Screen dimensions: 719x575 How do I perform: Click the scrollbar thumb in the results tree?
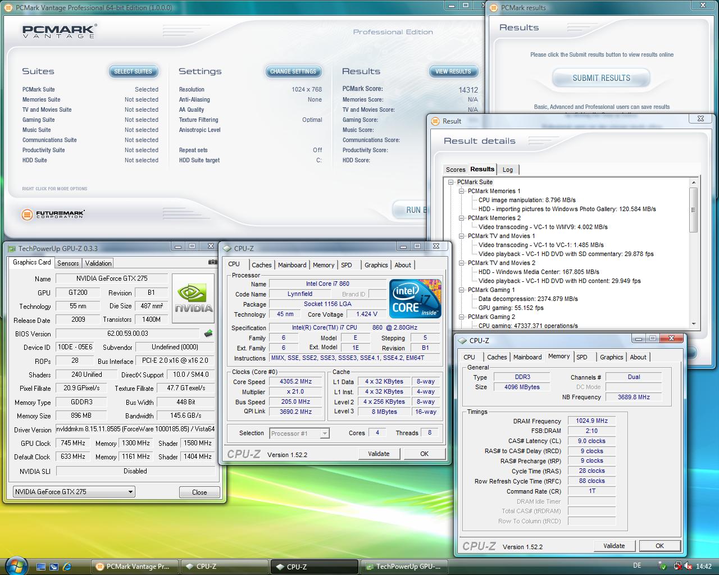click(x=693, y=209)
